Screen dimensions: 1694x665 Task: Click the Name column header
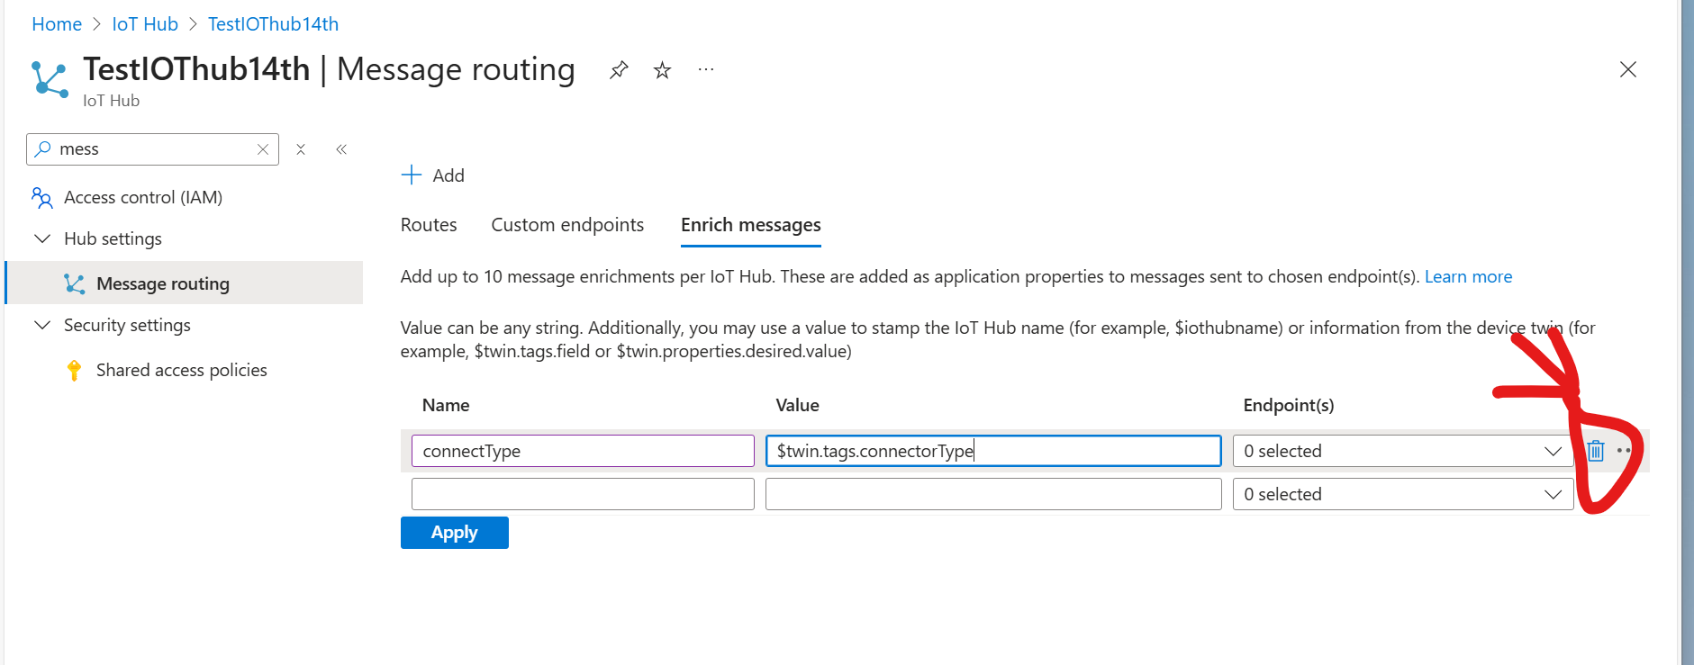pyautogui.click(x=446, y=405)
